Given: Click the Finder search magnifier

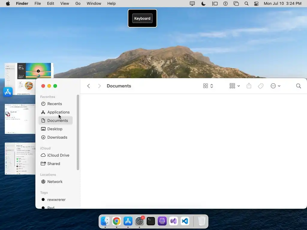Looking at the screenshot, I should [298, 86].
